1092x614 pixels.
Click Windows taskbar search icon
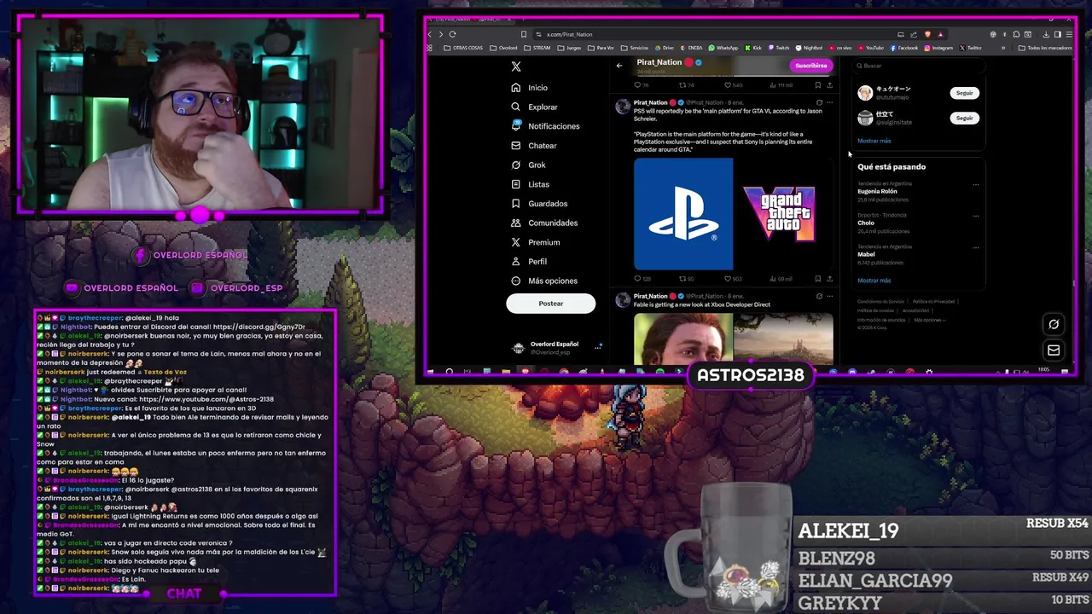pos(449,372)
